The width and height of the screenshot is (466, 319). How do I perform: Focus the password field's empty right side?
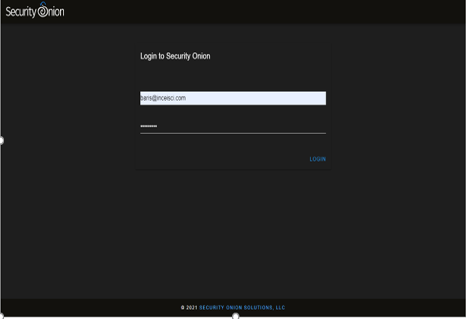tap(257, 126)
